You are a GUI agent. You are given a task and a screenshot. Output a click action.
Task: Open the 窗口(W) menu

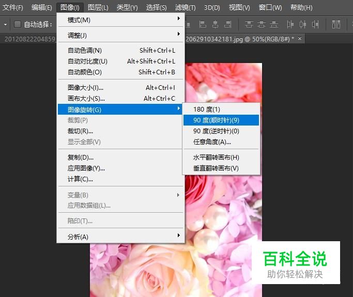pos(270,8)
